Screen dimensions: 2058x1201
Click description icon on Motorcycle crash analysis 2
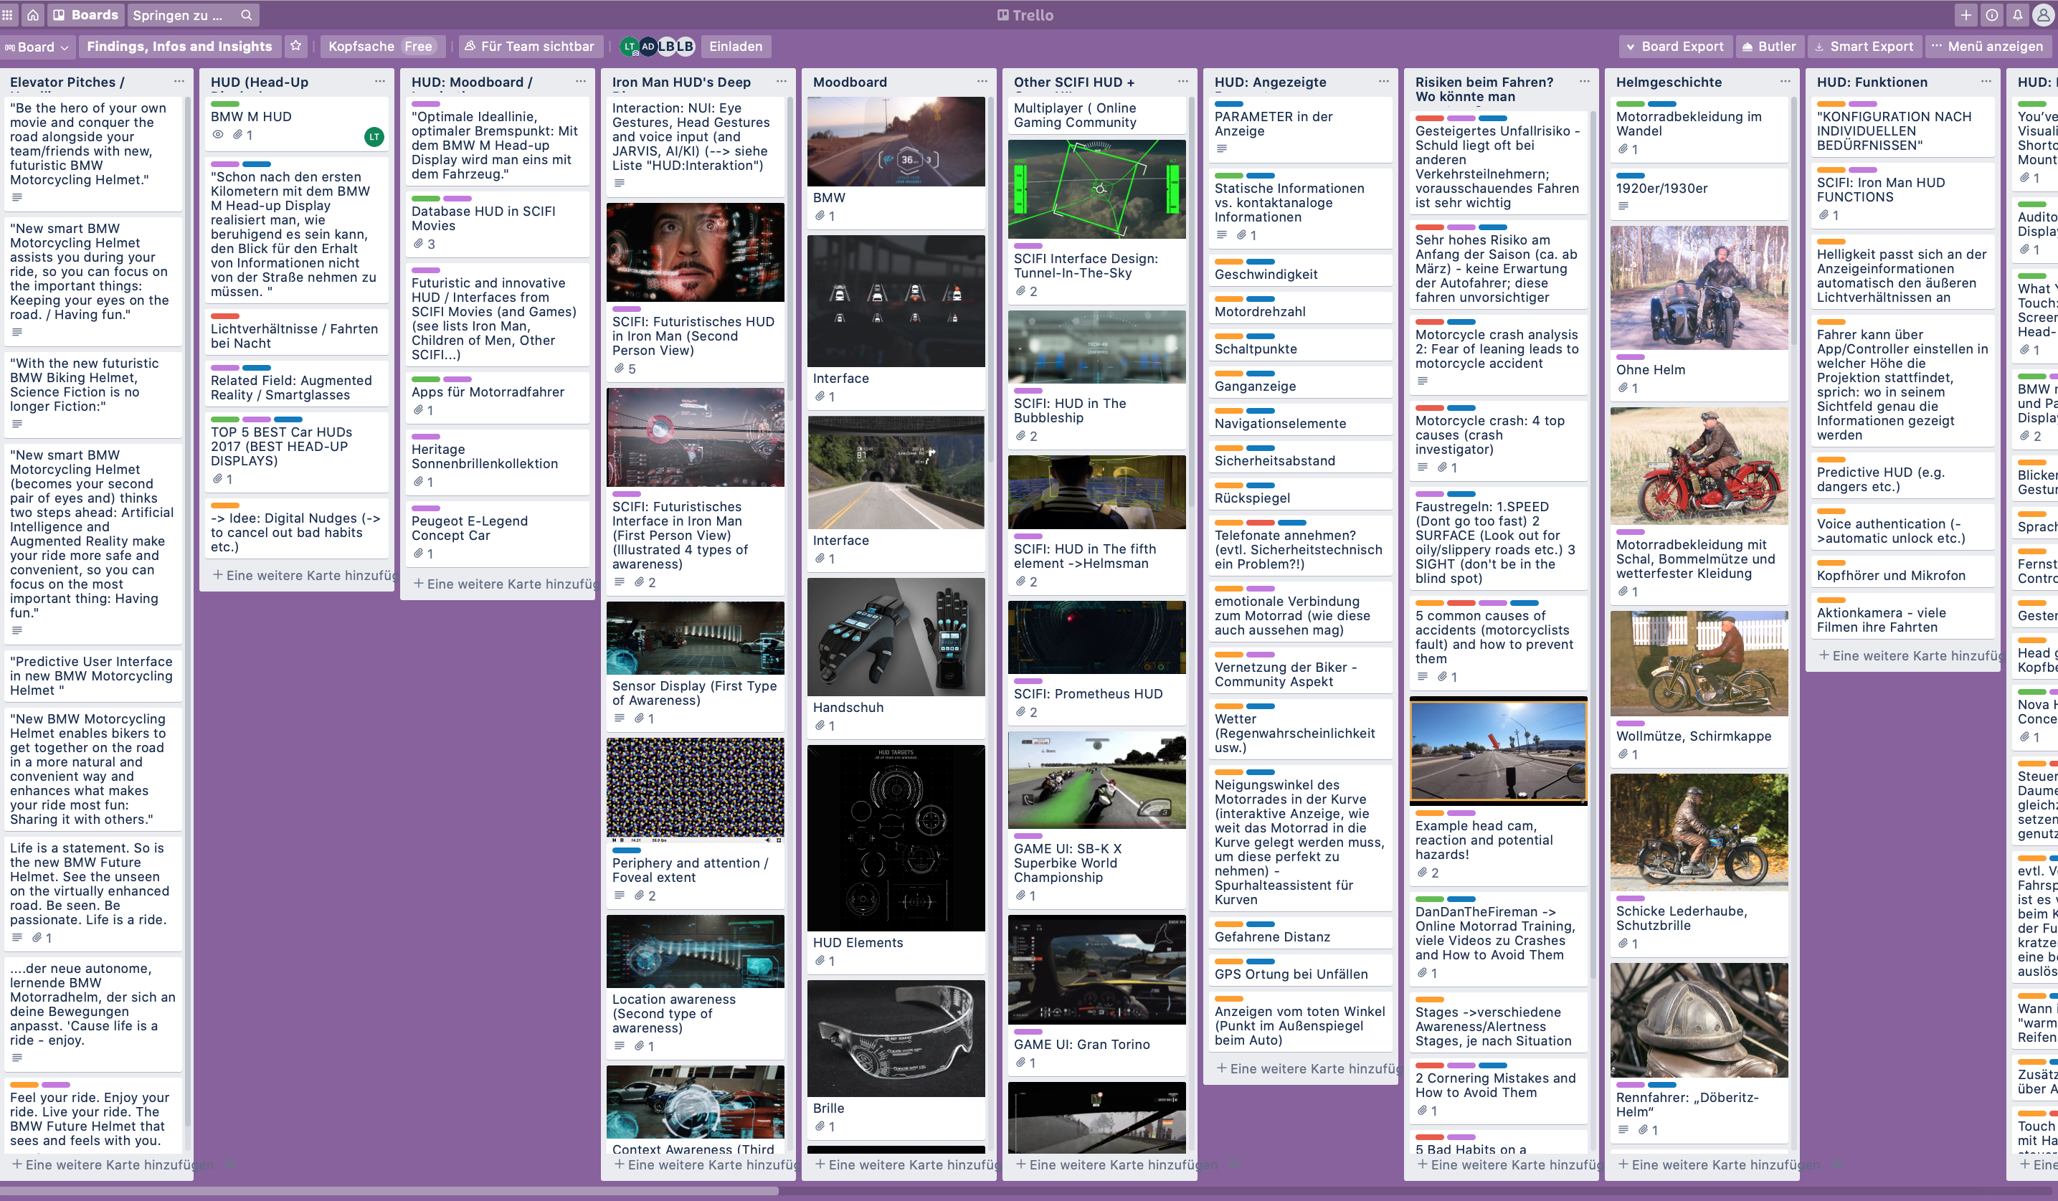(1423, 381)
